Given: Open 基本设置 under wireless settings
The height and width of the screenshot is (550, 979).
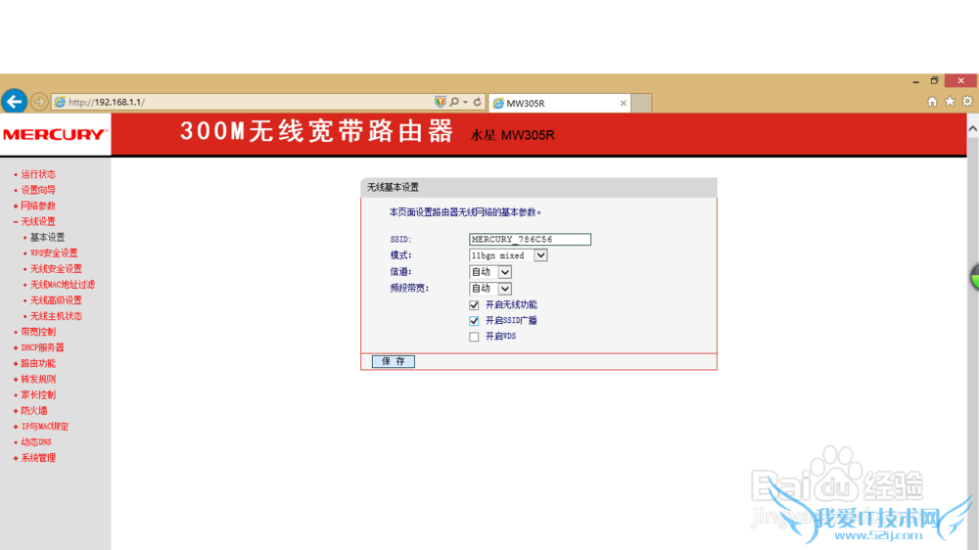Looking at the screenshot, I should 47,237.
